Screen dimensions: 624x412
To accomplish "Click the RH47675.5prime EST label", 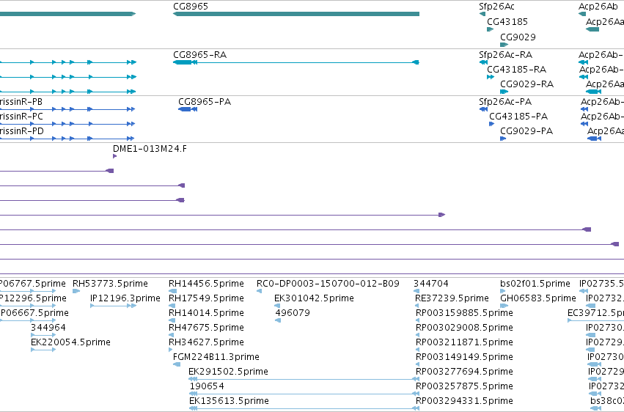I will (206, 328).
